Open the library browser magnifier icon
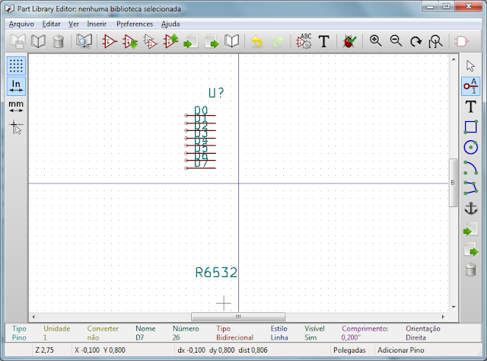The height and width of the screenshot is (361, 487). tap(84, 41)
